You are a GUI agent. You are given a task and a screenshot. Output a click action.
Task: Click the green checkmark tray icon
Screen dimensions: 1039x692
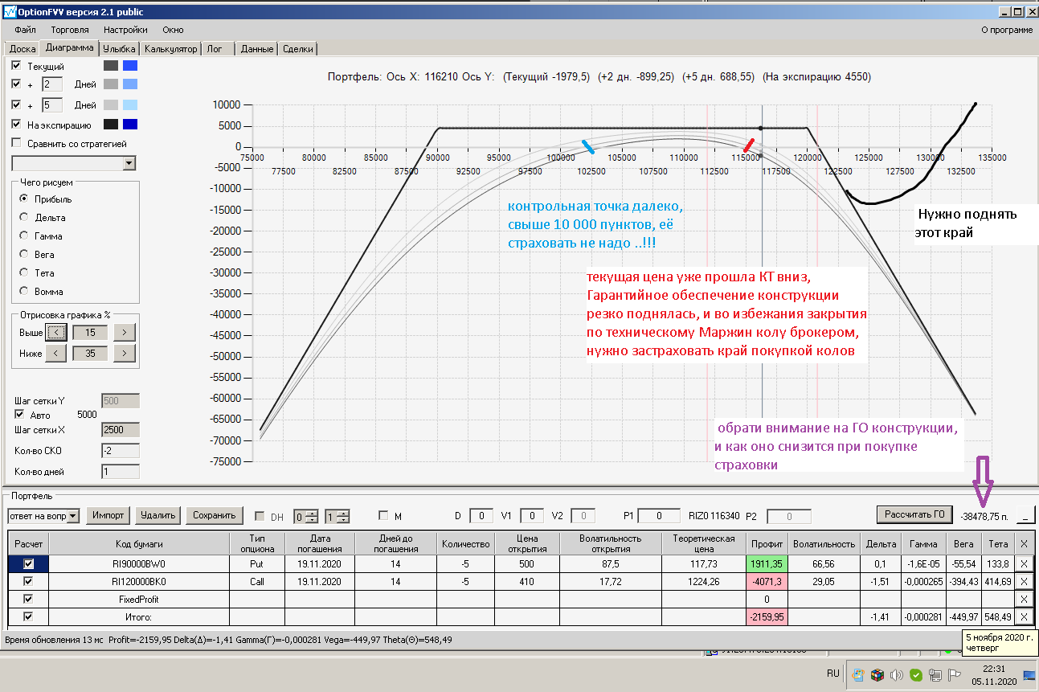click(x=916, y=675)
